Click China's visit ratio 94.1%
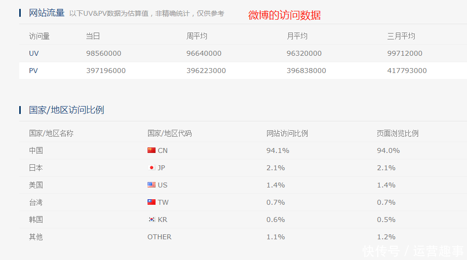This screenshot has height=260, width=467. coord(278,150)
